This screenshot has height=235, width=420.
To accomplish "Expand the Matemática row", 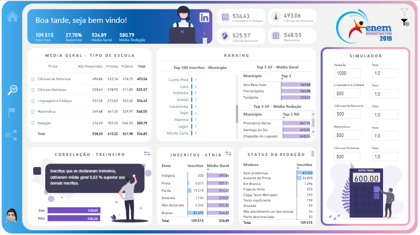I will pos(33,112).
